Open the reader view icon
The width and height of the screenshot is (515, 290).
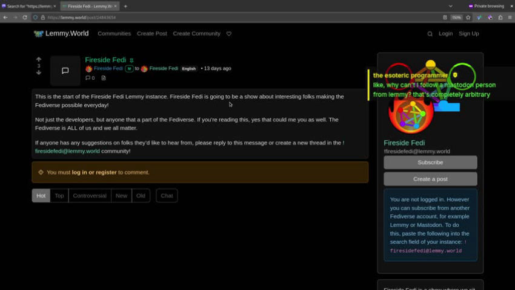click(445, 18)
